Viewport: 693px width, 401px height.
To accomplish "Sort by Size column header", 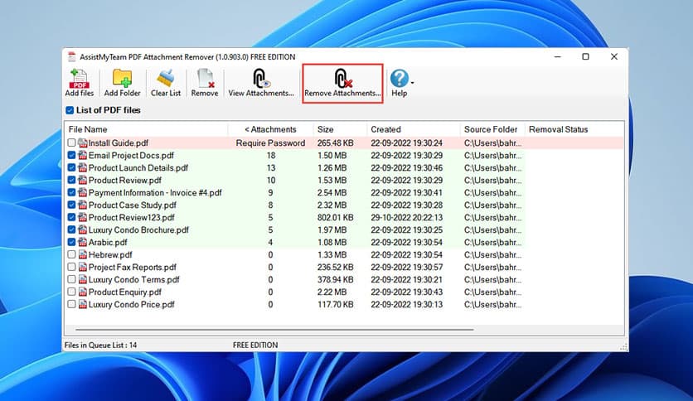I will tap(341, 129).
